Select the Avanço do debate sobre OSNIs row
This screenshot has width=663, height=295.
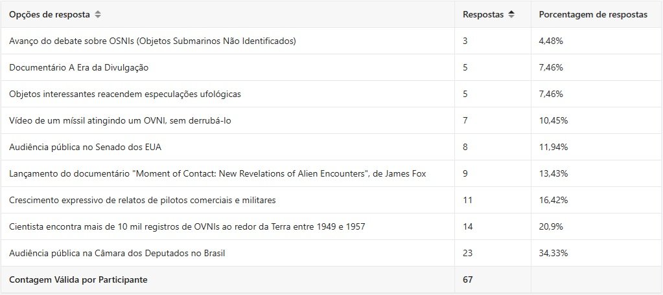[152, 41]
